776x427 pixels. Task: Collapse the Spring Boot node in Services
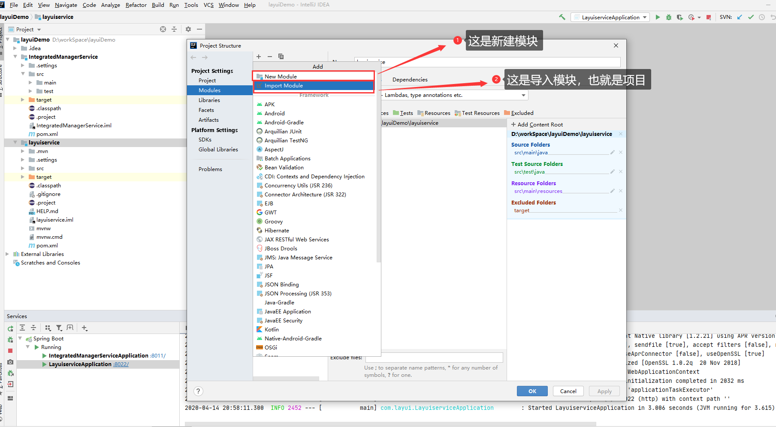click(20, 339)
